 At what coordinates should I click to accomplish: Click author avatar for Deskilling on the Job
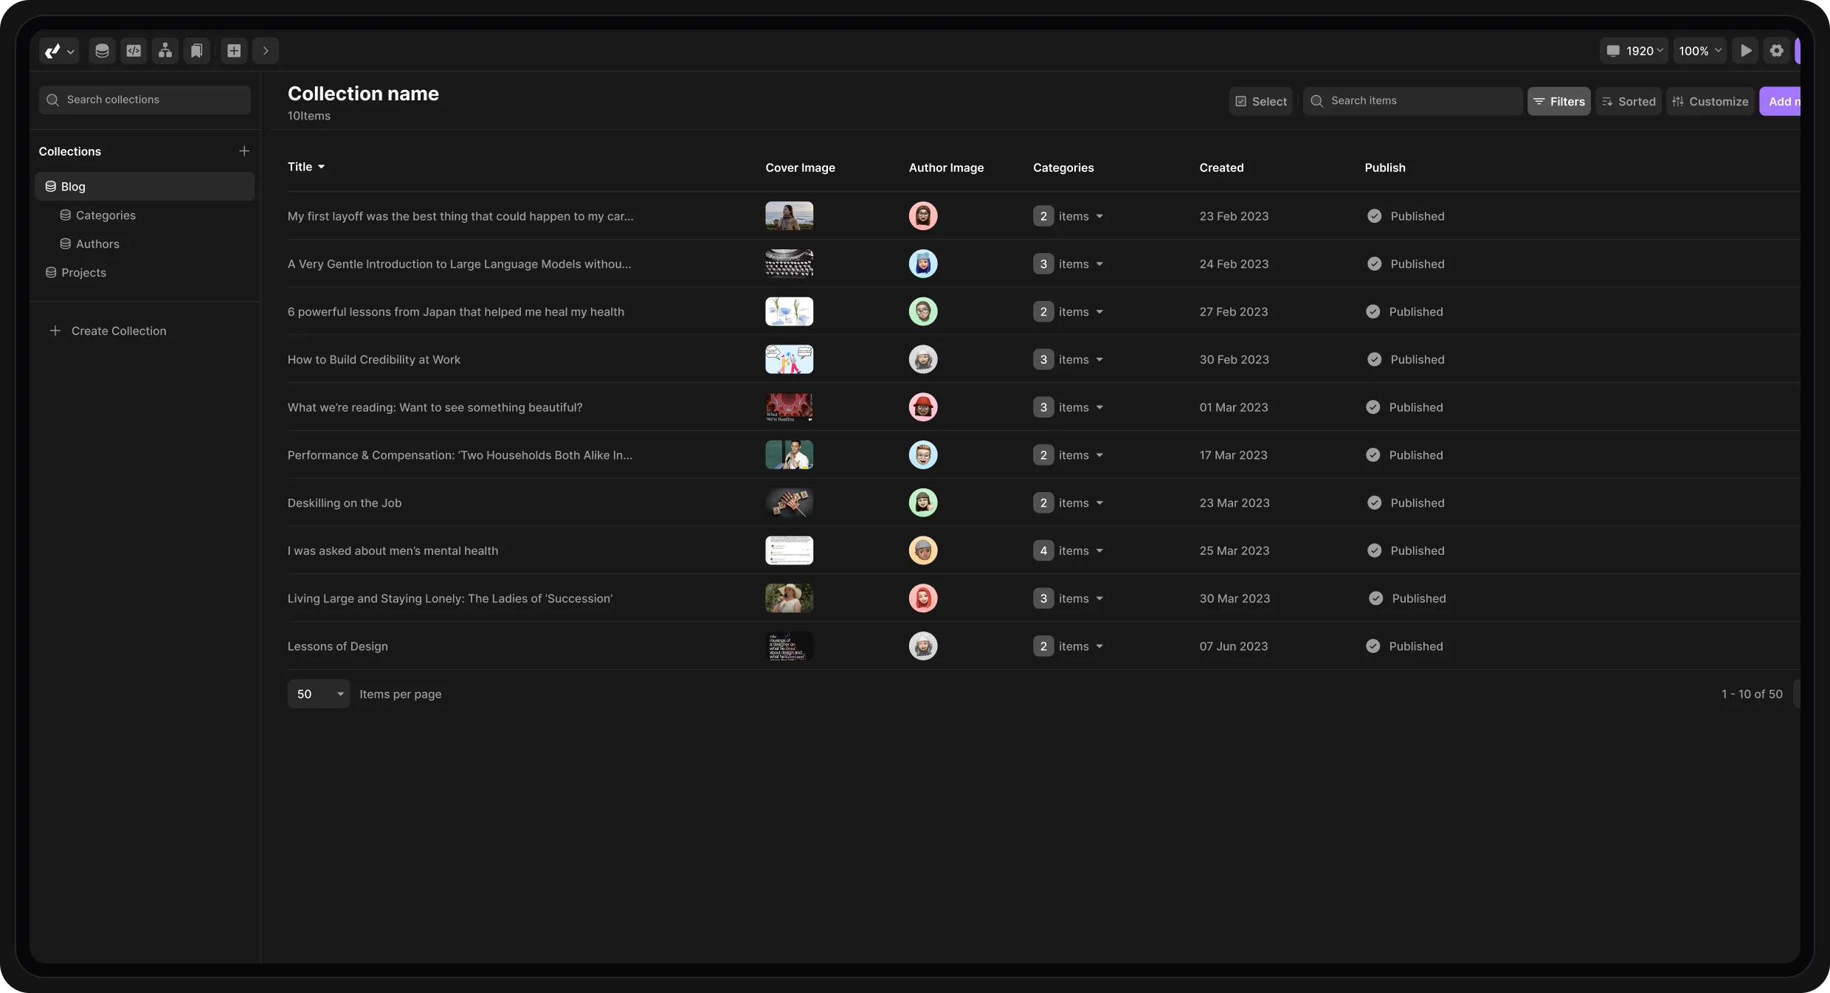coord(923,503)
